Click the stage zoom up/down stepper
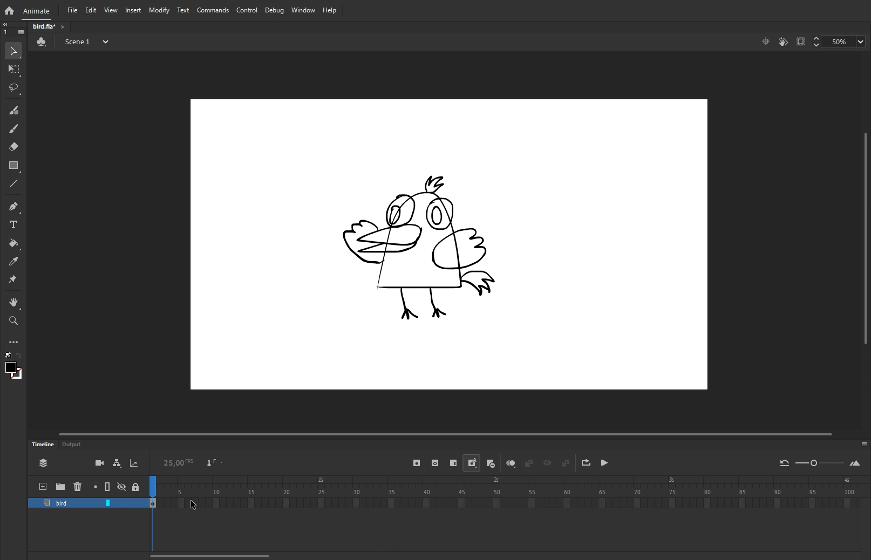Screen dimensions: 871x560 coord(816,42)
